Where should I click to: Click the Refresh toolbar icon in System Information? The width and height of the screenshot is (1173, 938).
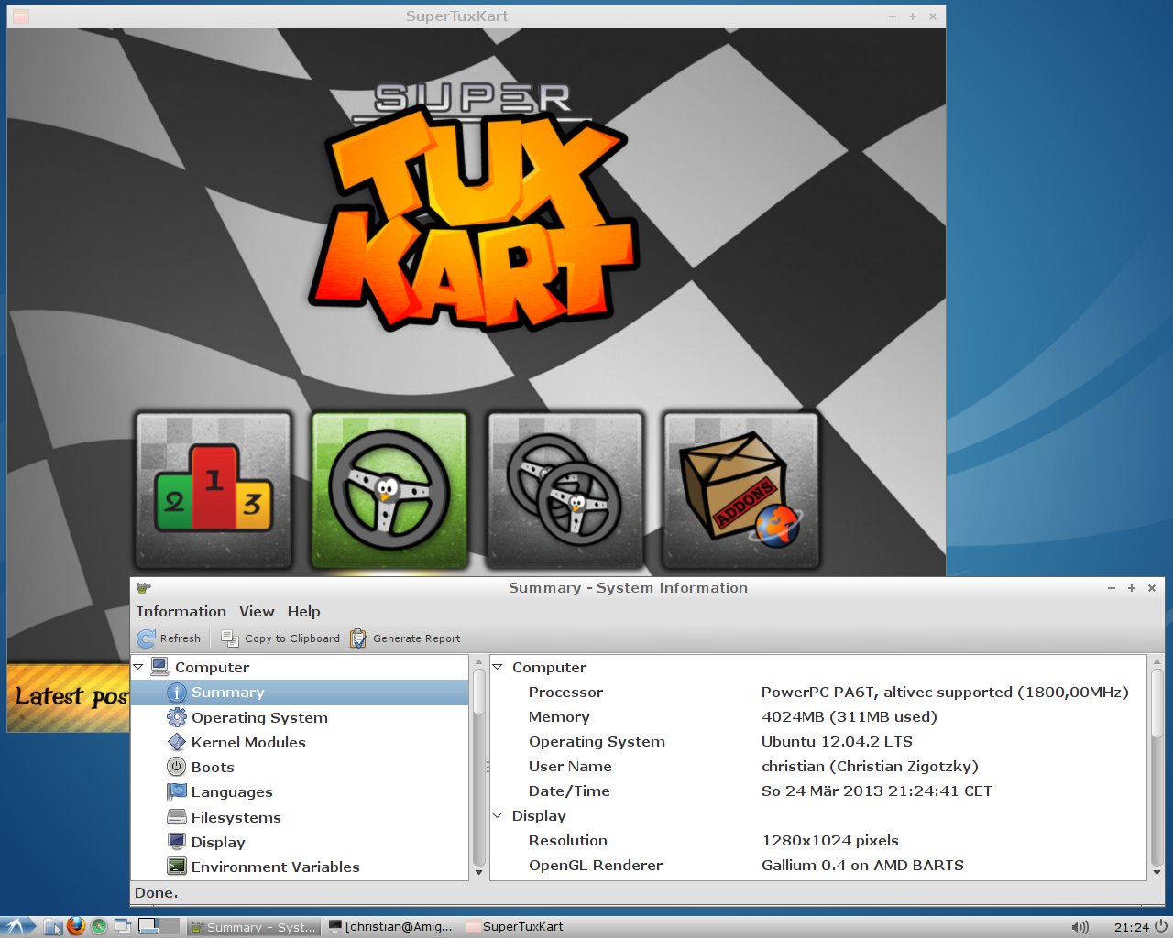(x=147, y=638)
